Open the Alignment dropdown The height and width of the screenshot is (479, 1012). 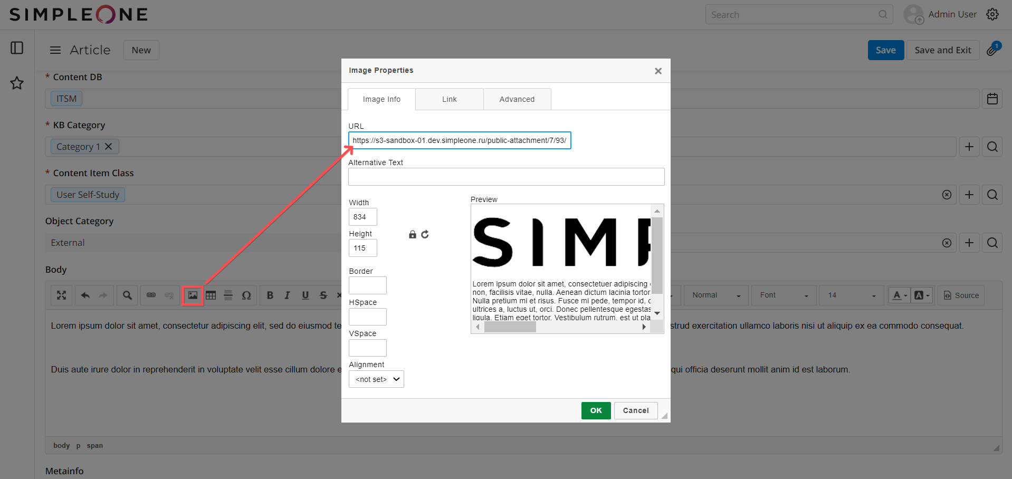376,379
